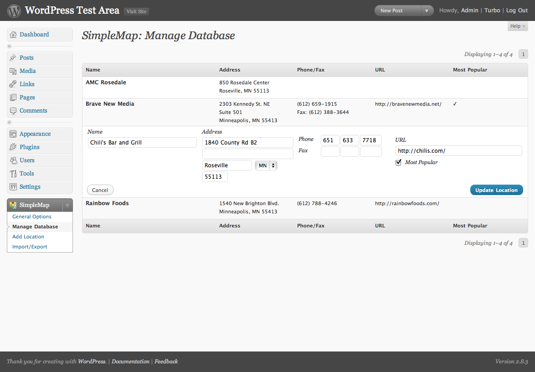The image size is (535, 372).
Task: Collapse the SimpleMap menu arrow
Action: point(67,205)
